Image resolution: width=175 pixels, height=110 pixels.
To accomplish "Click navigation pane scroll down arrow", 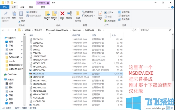I will point(24,105).
